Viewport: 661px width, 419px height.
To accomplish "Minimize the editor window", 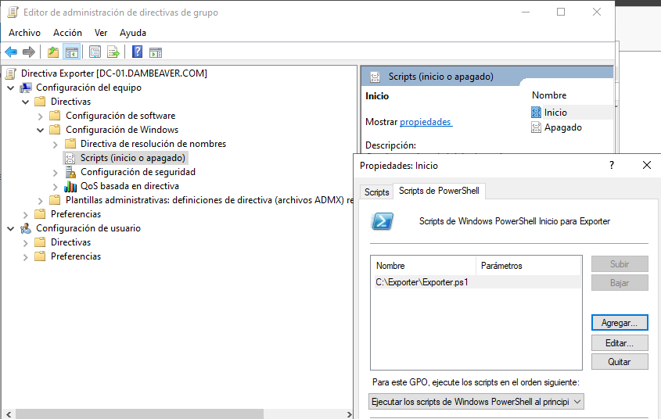I will coord(525,13).
